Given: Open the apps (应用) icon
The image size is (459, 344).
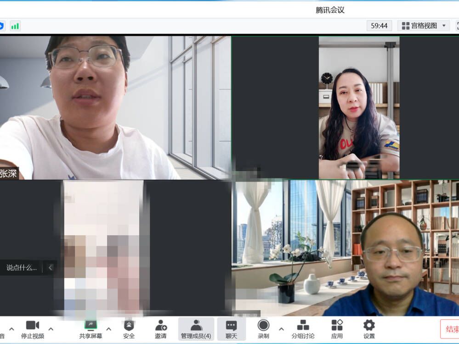Looking at the screenshot, I should (337, 328).
